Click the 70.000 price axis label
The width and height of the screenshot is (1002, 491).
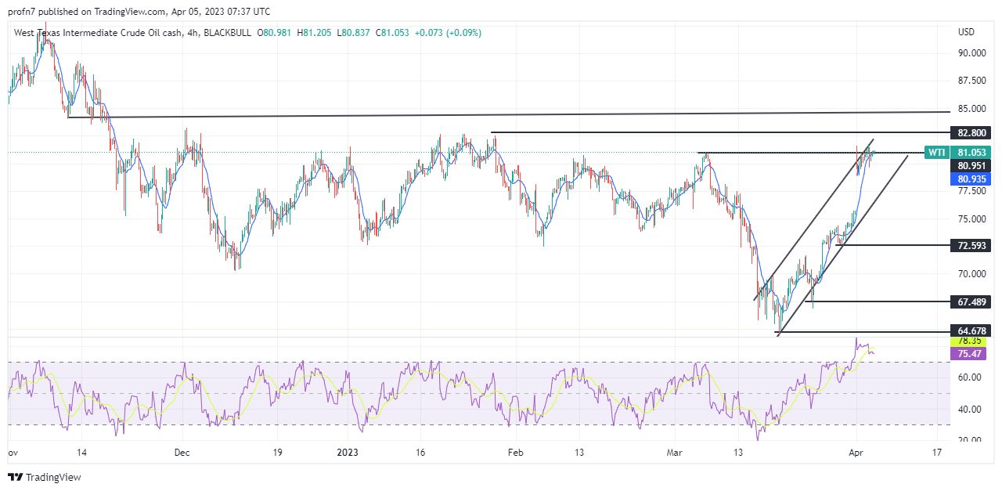tap(971, 274)
